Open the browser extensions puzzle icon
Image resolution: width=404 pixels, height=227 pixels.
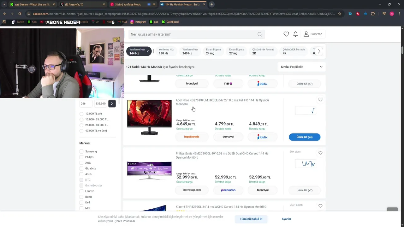tap(373, 14)
